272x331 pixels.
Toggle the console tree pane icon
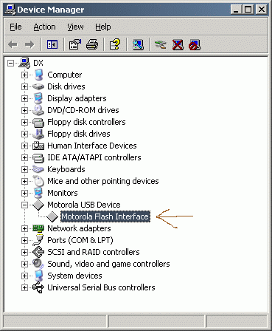tap(52, 44)
